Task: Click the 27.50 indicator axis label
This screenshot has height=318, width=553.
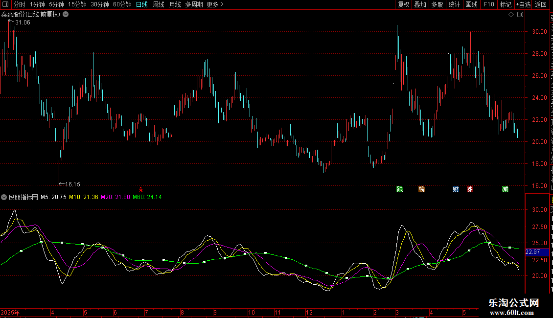Action: pos(539,227)
